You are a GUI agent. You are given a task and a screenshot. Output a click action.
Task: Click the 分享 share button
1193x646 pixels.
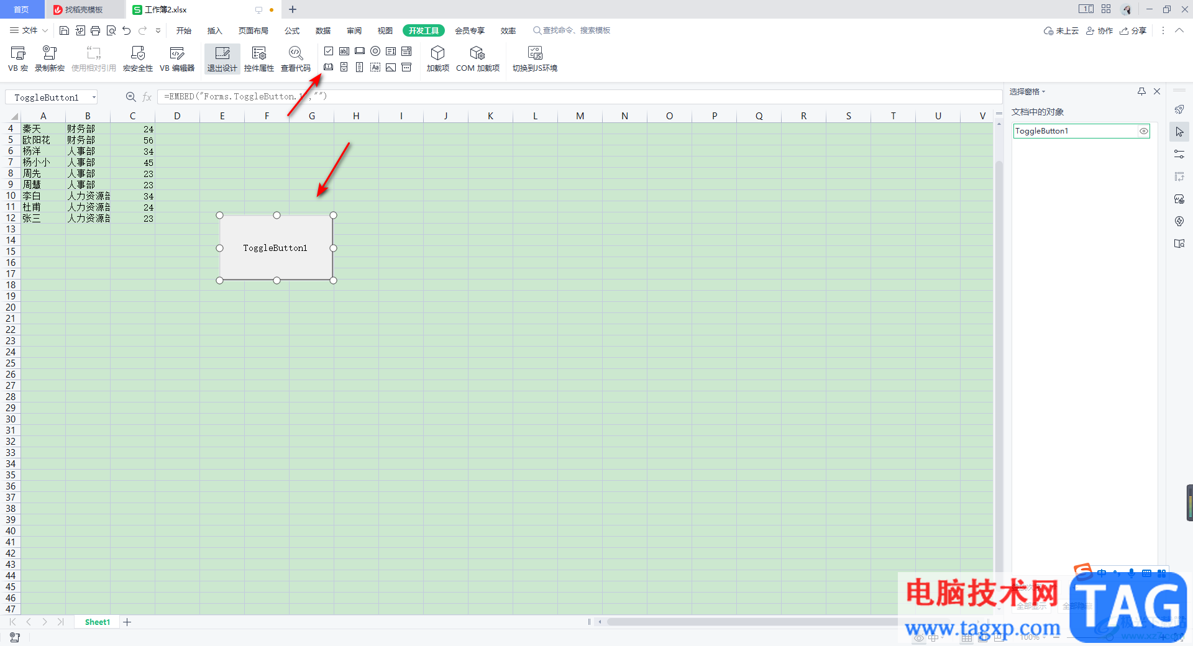pyautogui.click(x=1133, y=30)
